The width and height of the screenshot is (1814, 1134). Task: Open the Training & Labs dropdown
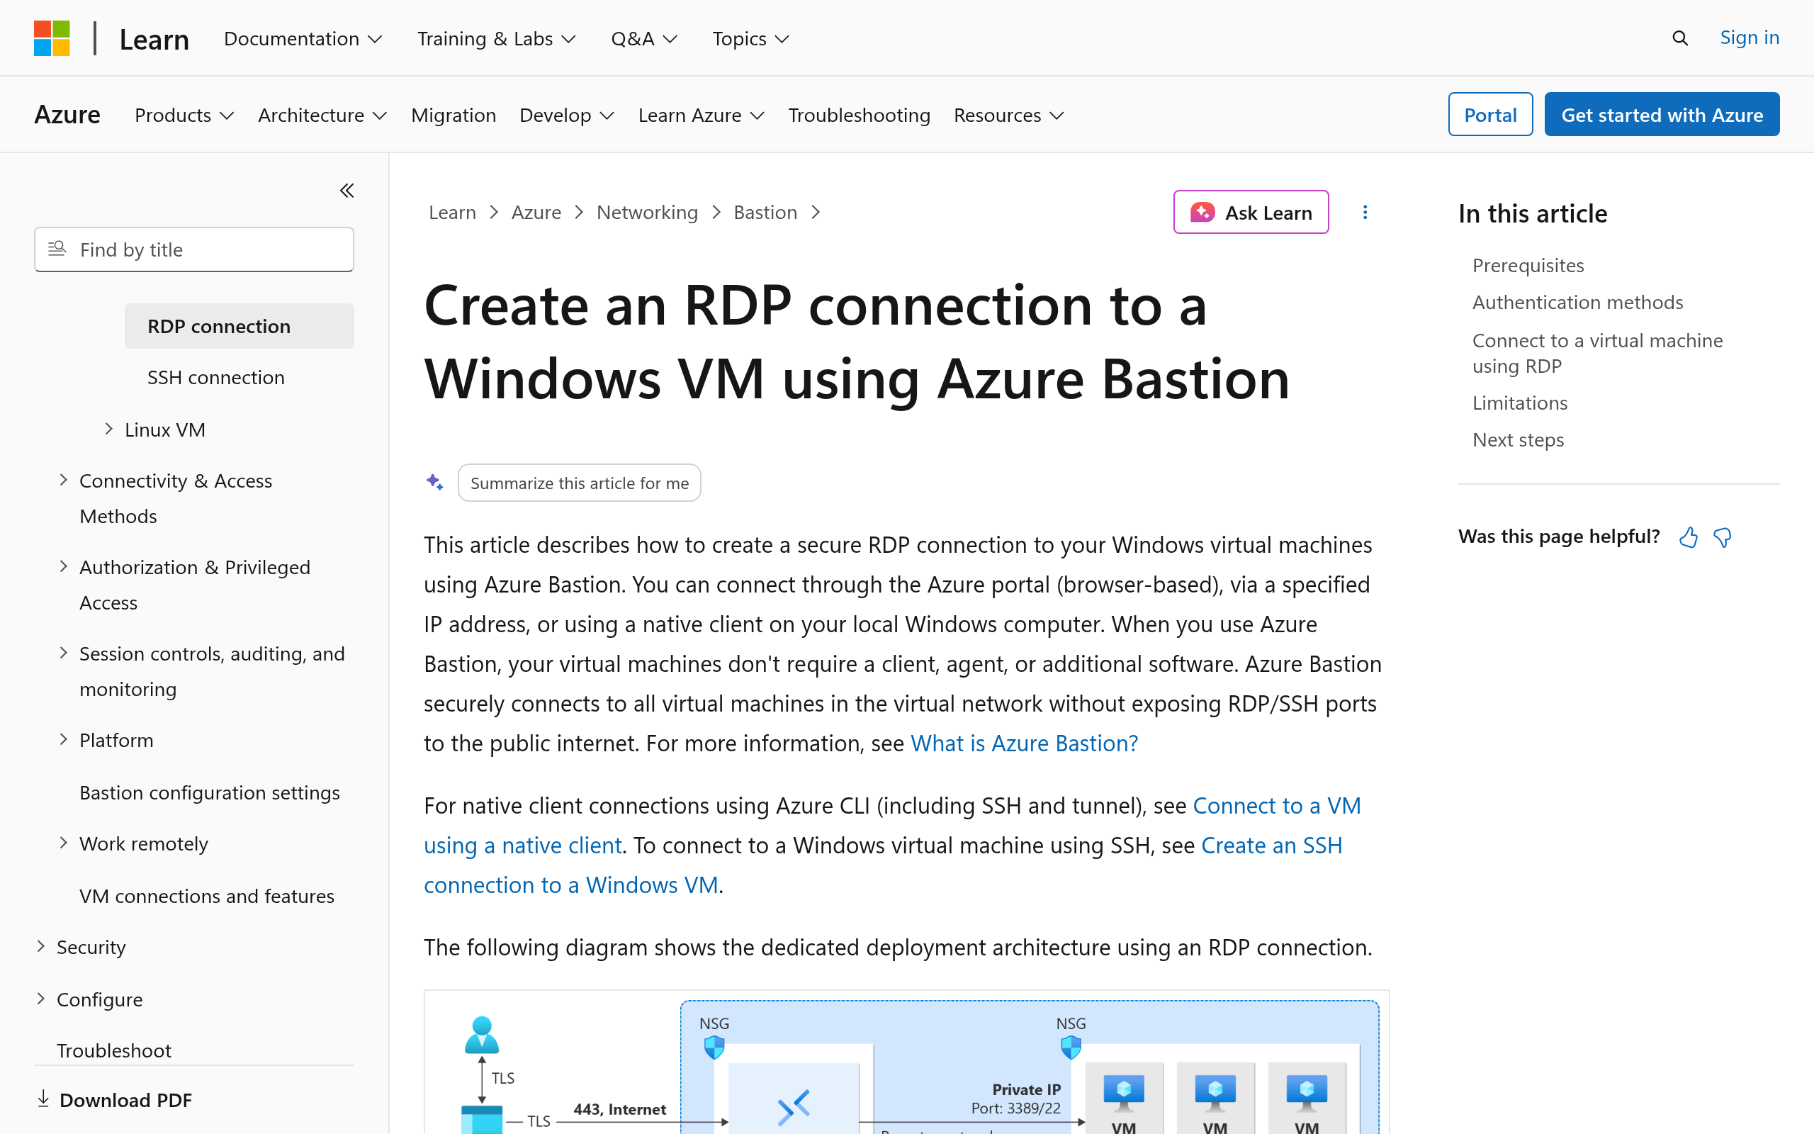click(497, 38)
